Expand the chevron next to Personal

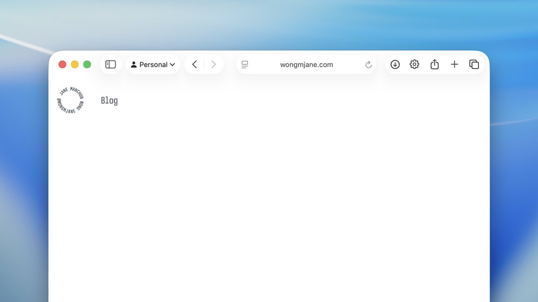point(172,64)
